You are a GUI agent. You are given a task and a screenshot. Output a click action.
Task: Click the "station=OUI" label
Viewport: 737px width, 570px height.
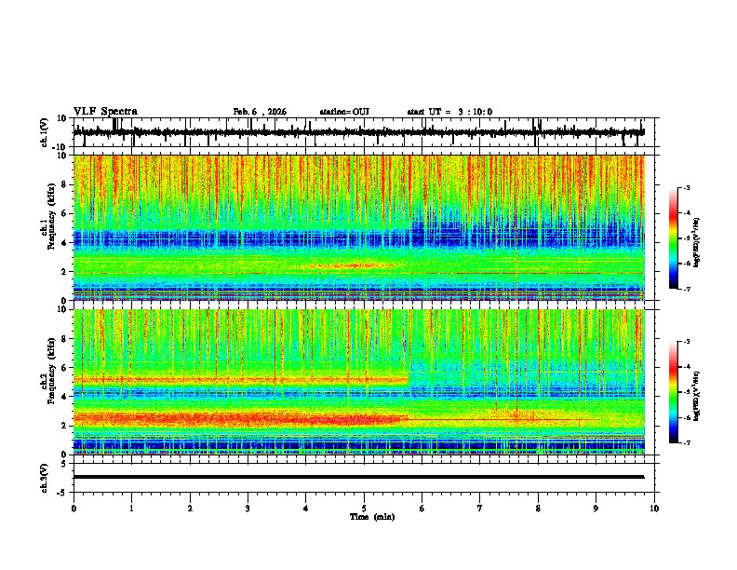(344, 112)
